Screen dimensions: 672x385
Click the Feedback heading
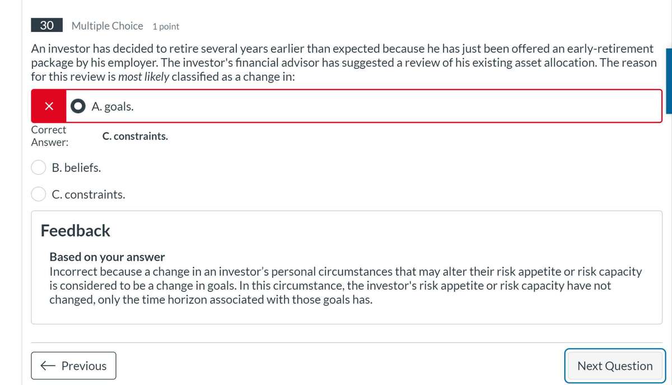[76, 231]
